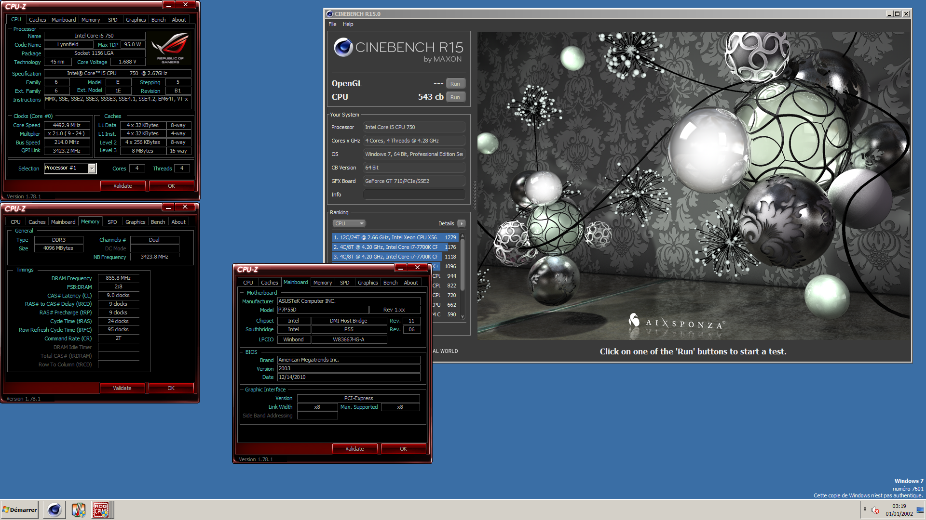The height and width of the screenshot is (520, 926).
Task: Click the show desktop icon in the tray
Action: click(x=920, y=509)
